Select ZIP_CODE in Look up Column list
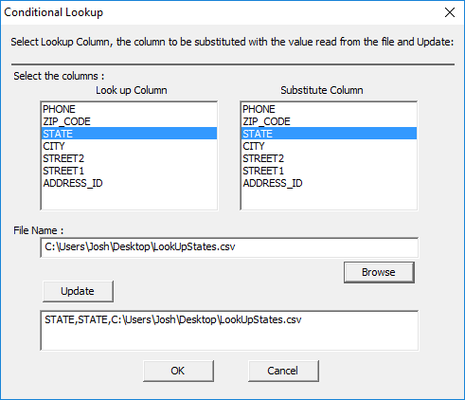Image resolution: width=465 pixels, height=400 pixels. (x=129, y=121)
